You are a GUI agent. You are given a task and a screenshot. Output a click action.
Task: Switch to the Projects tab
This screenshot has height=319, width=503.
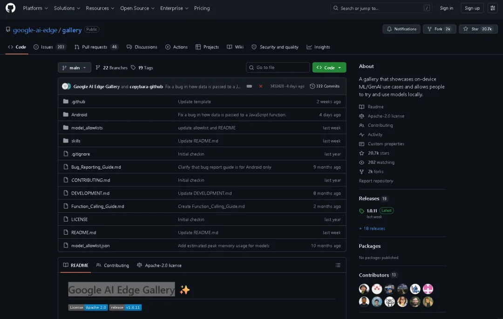207,47
